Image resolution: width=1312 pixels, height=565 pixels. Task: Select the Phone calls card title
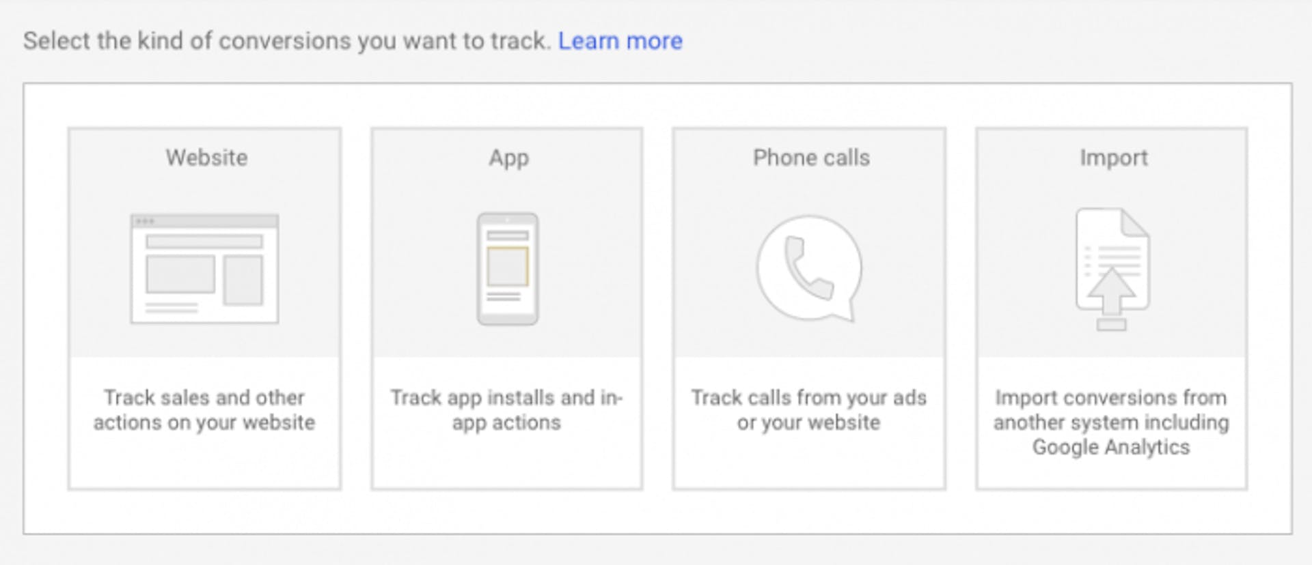811,158
